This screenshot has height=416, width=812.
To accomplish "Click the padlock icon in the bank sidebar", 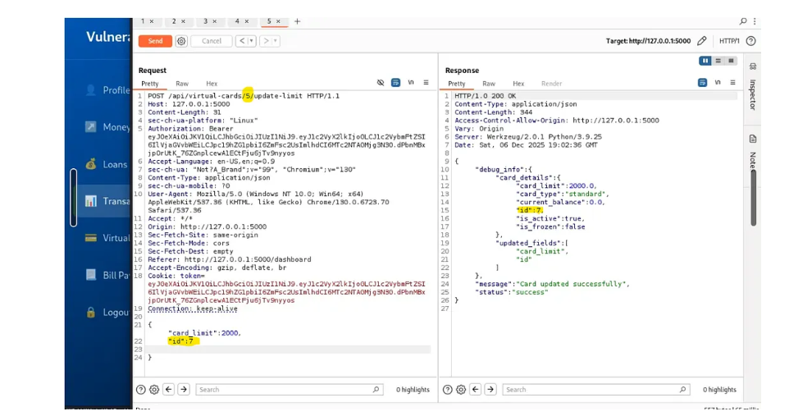I will [90, 312].
